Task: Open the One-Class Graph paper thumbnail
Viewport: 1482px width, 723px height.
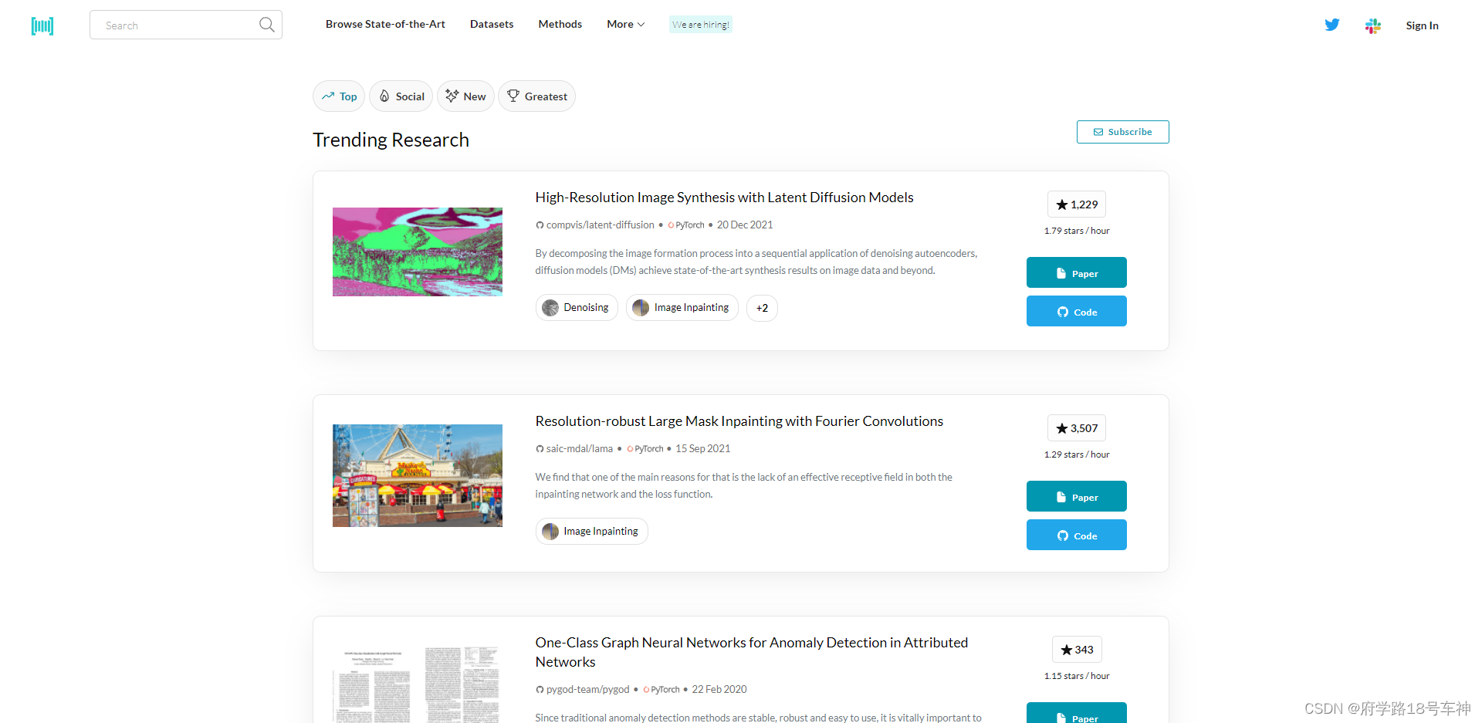Action: [418, 684]
